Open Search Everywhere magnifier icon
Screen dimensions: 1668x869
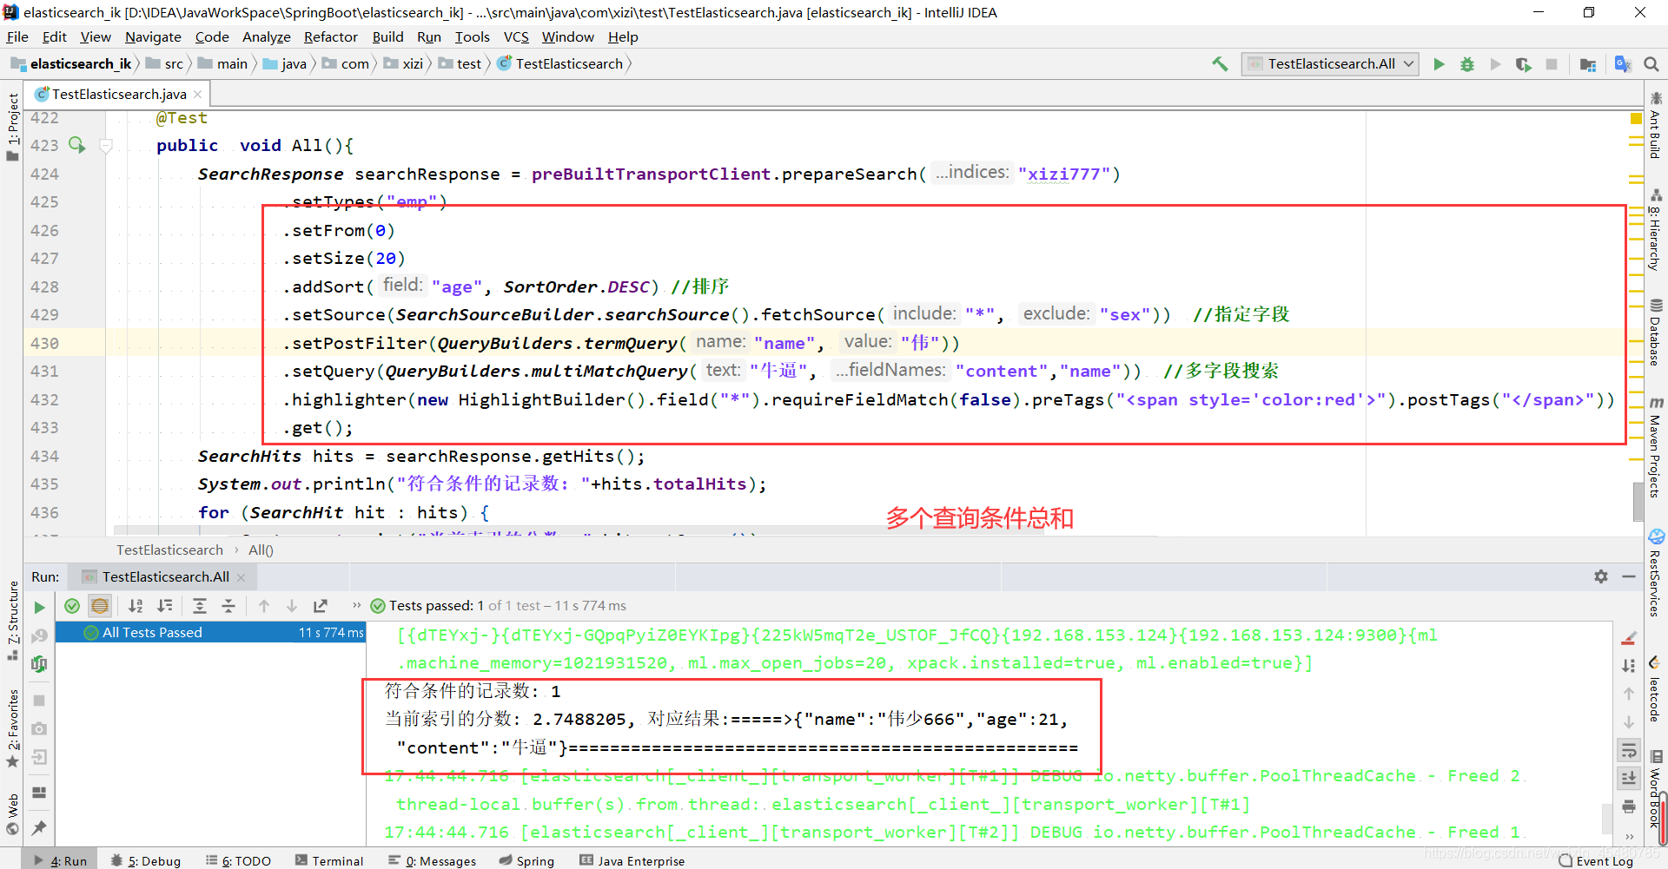pyautogui.click(x=1651, y=64)
